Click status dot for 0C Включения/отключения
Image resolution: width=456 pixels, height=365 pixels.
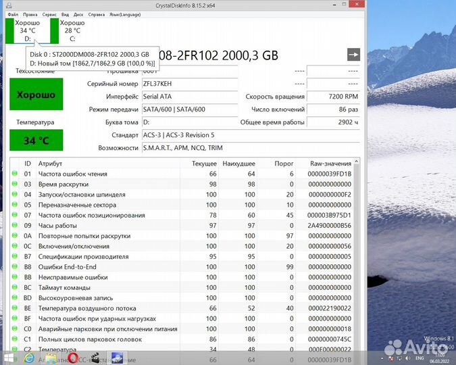pyautogui.click(x=15, y=246)
